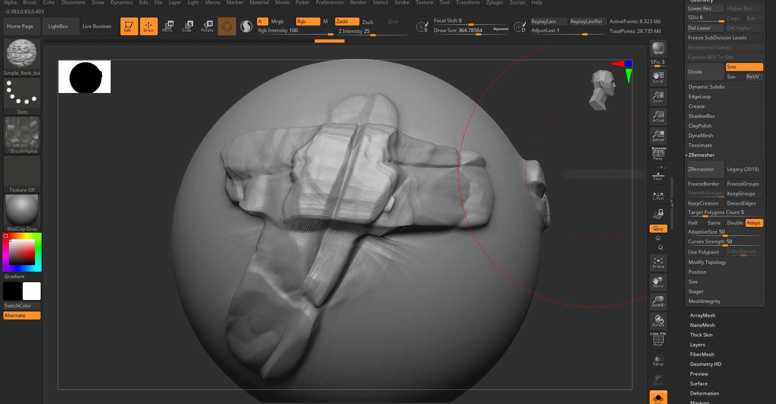Click the BPR render icon

[658, 49]
